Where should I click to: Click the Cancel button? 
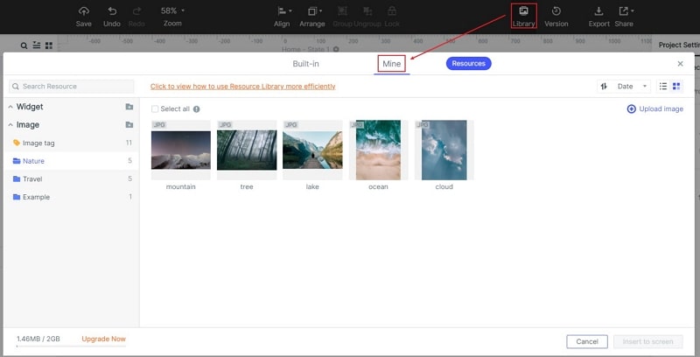pos(587,341)
